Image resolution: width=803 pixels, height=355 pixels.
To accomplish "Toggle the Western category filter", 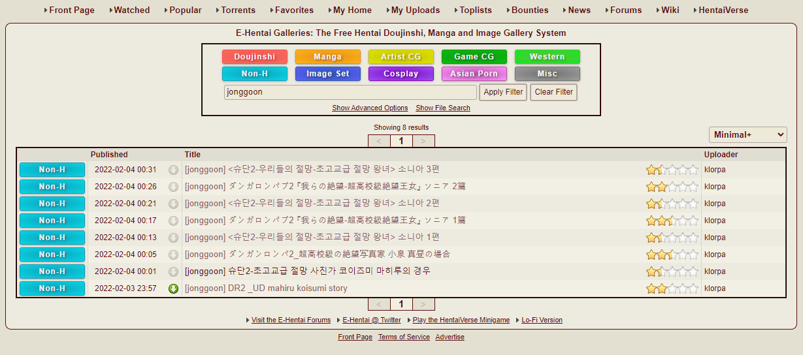I will coord(548,57).
